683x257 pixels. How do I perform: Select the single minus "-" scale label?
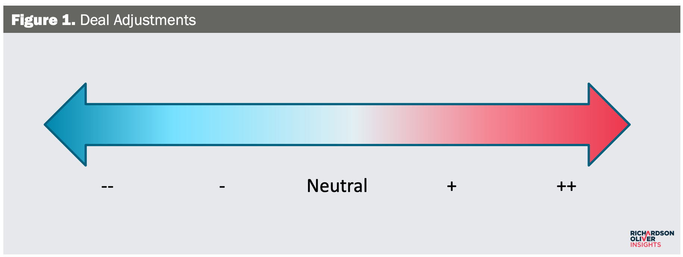[x=222, y=186]
